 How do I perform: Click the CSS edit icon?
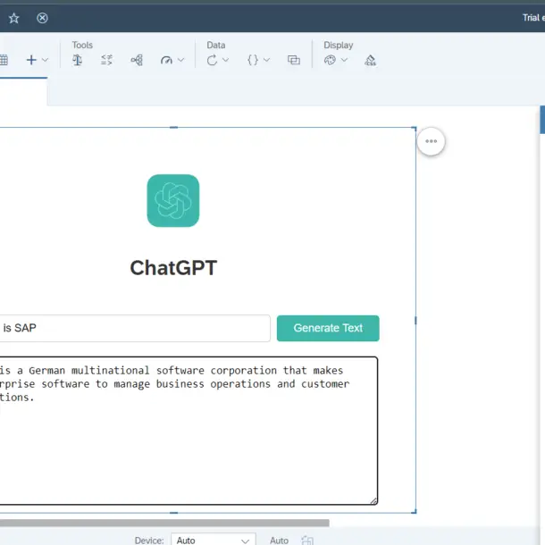pyautogui.click(x=370, y=60)
